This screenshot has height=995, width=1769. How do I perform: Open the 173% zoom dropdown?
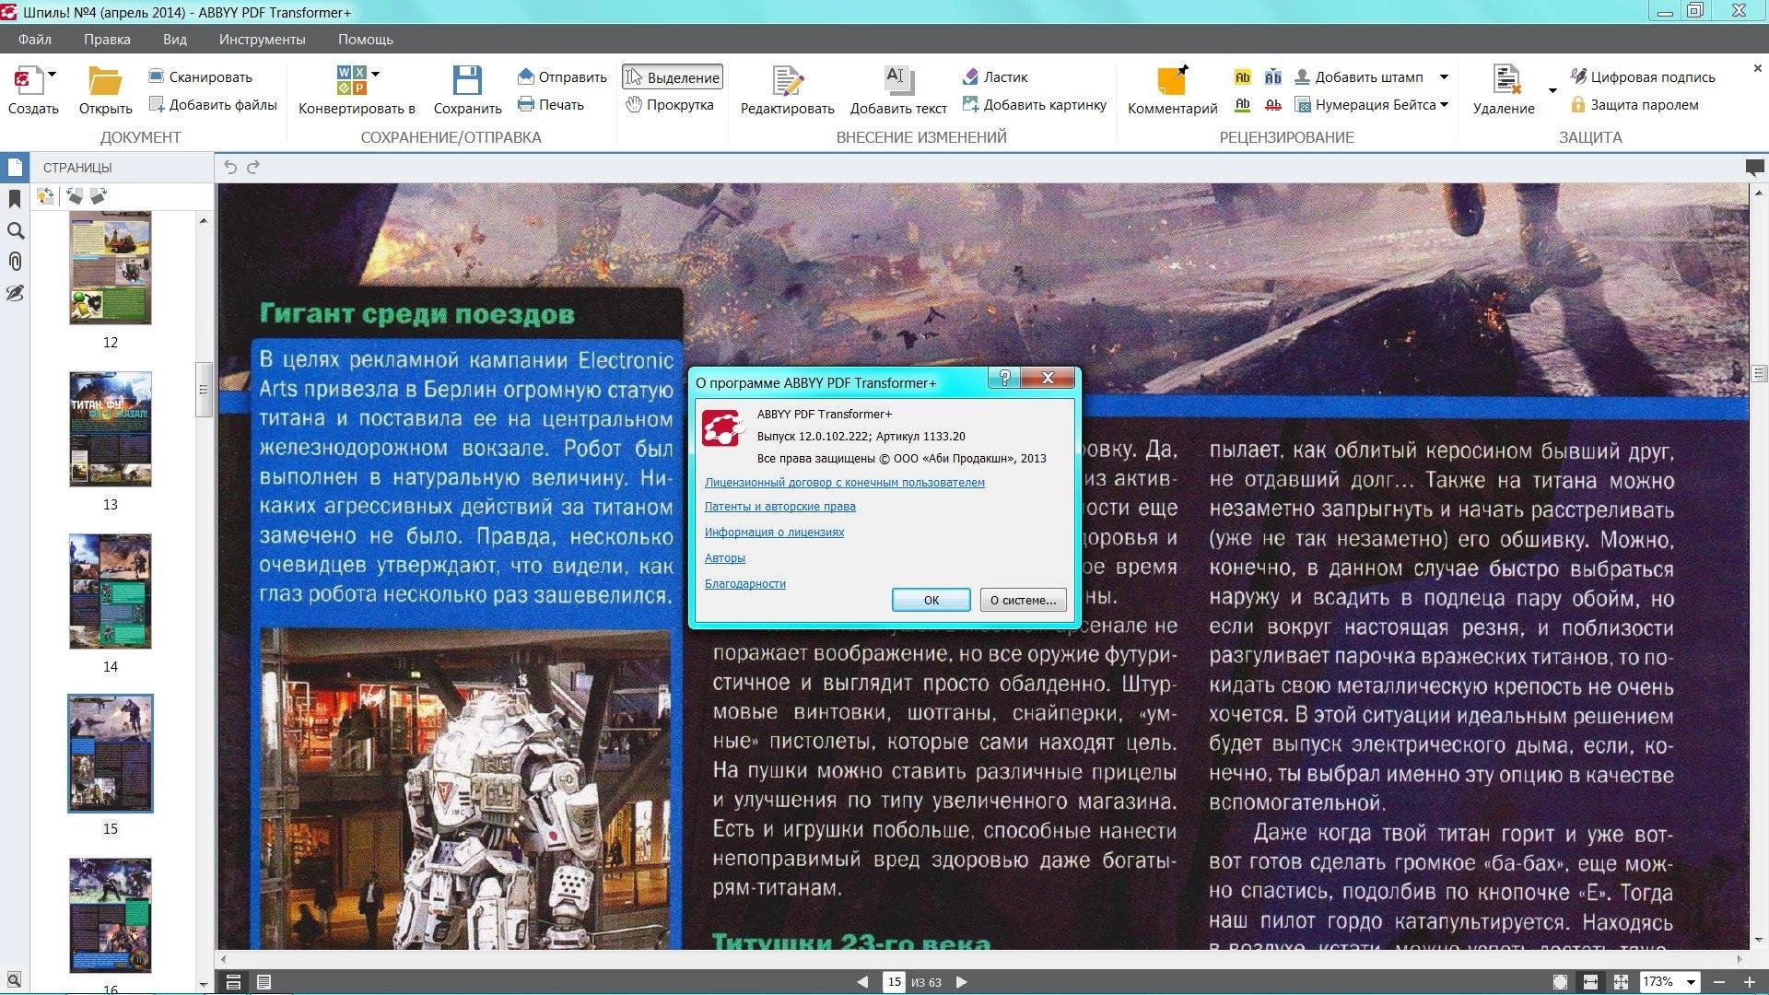click(x=1691, y=982)
